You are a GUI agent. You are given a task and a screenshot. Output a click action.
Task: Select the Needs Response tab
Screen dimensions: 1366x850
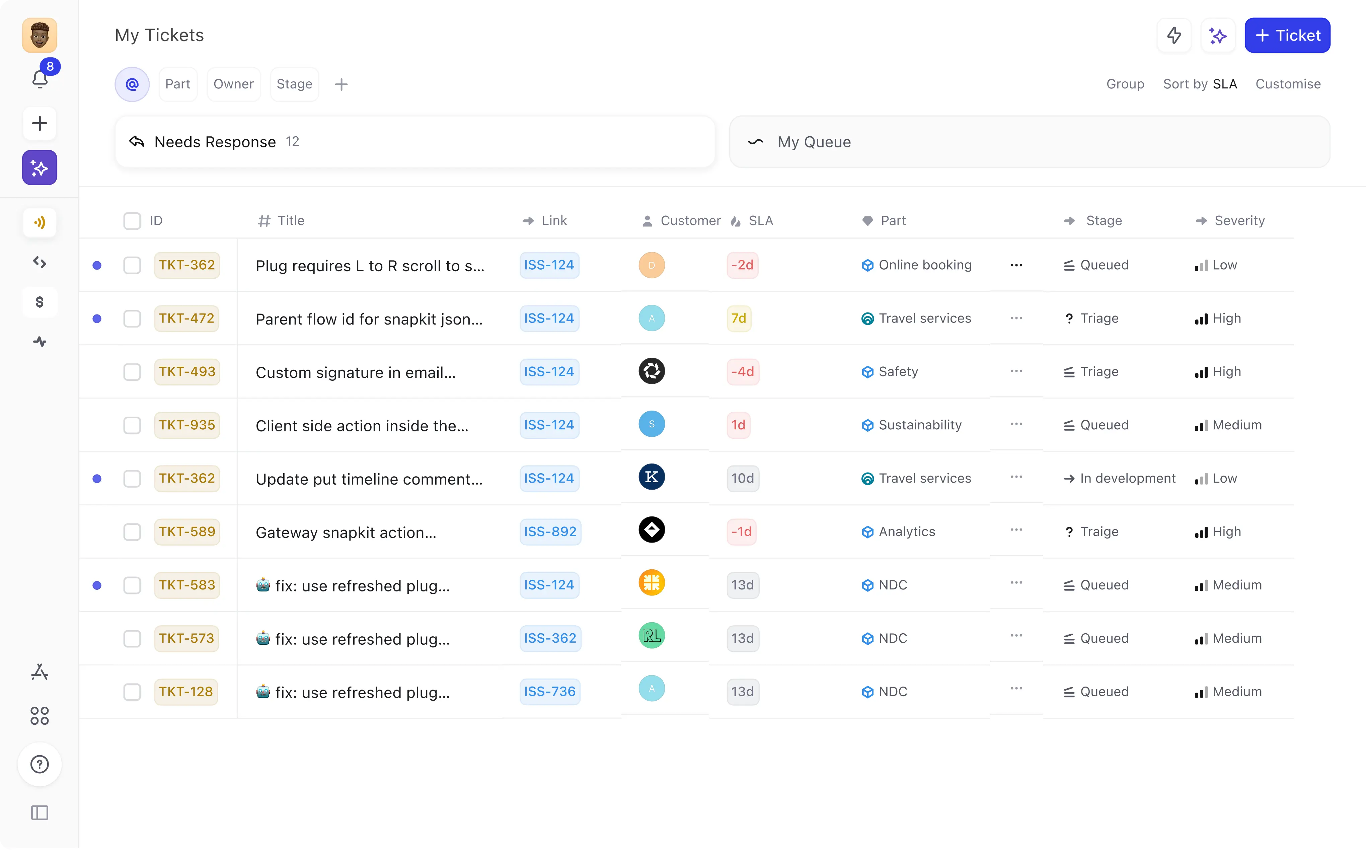tap(415, 142)
